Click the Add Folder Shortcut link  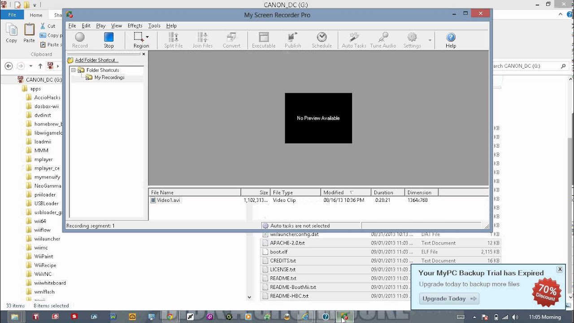96,60
